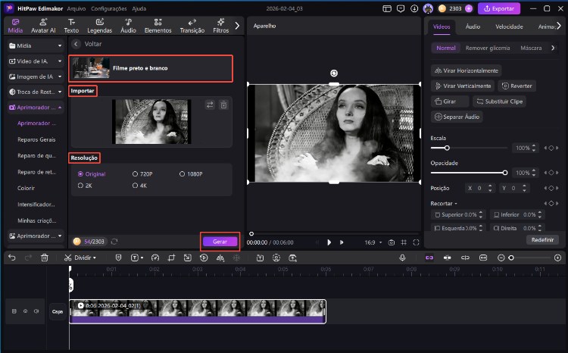Expand the Mídia dropdown in sidebar
The image size is (568, 353).
[x=60, y=45]
